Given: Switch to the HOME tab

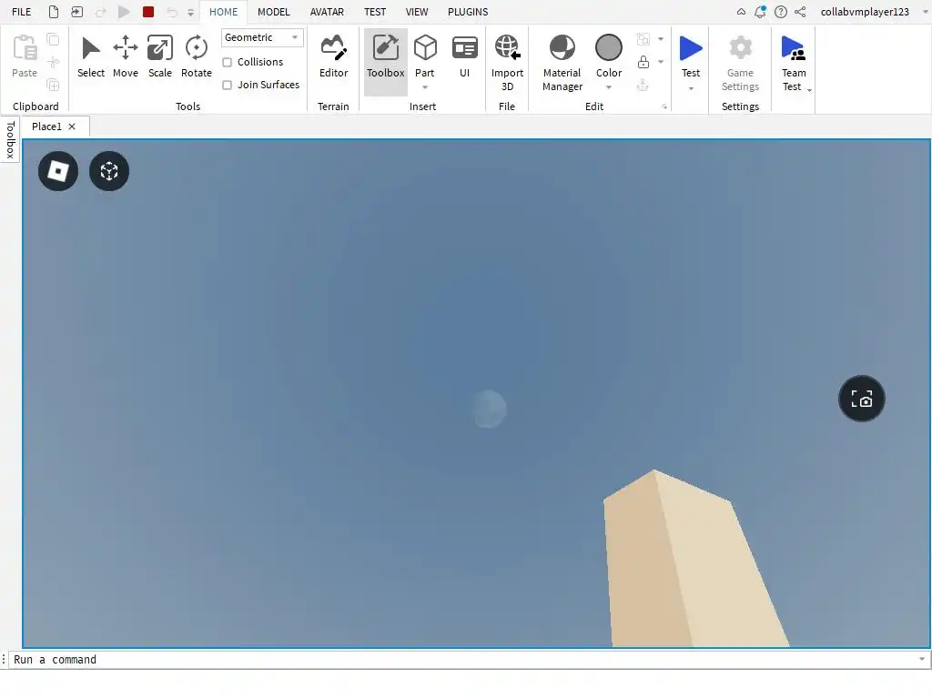Looking at the screenshot, I should point(224,12).
